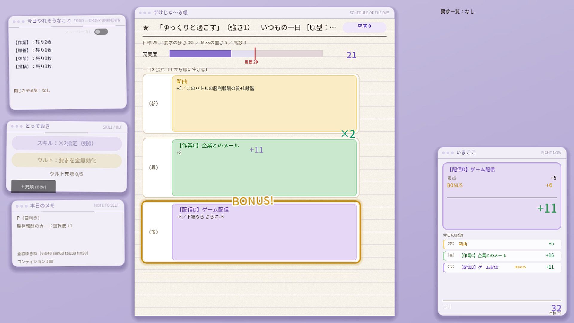Click the P〈目利き〉 memo line
The width and height of the screenshot is (574, 323).
29,218
